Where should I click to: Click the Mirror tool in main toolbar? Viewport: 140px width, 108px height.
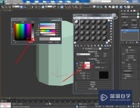point(98,7)
